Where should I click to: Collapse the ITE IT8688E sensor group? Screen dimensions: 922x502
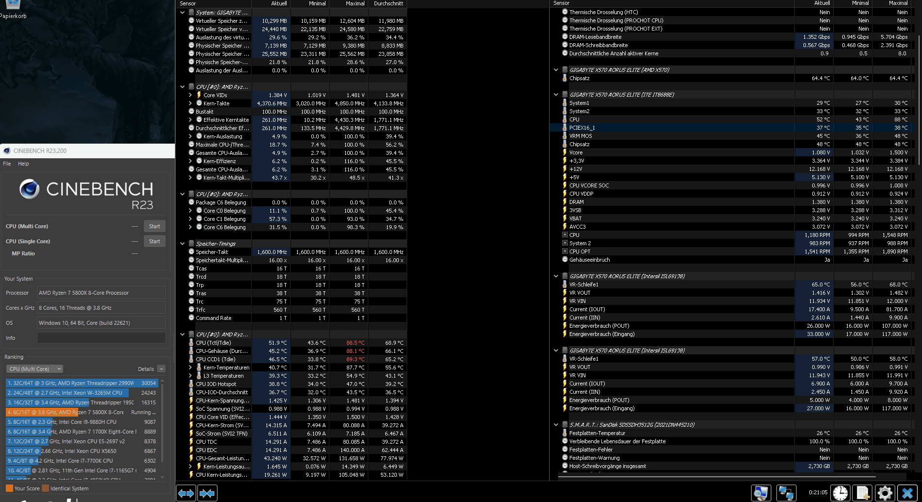click(x=556, y=95)
